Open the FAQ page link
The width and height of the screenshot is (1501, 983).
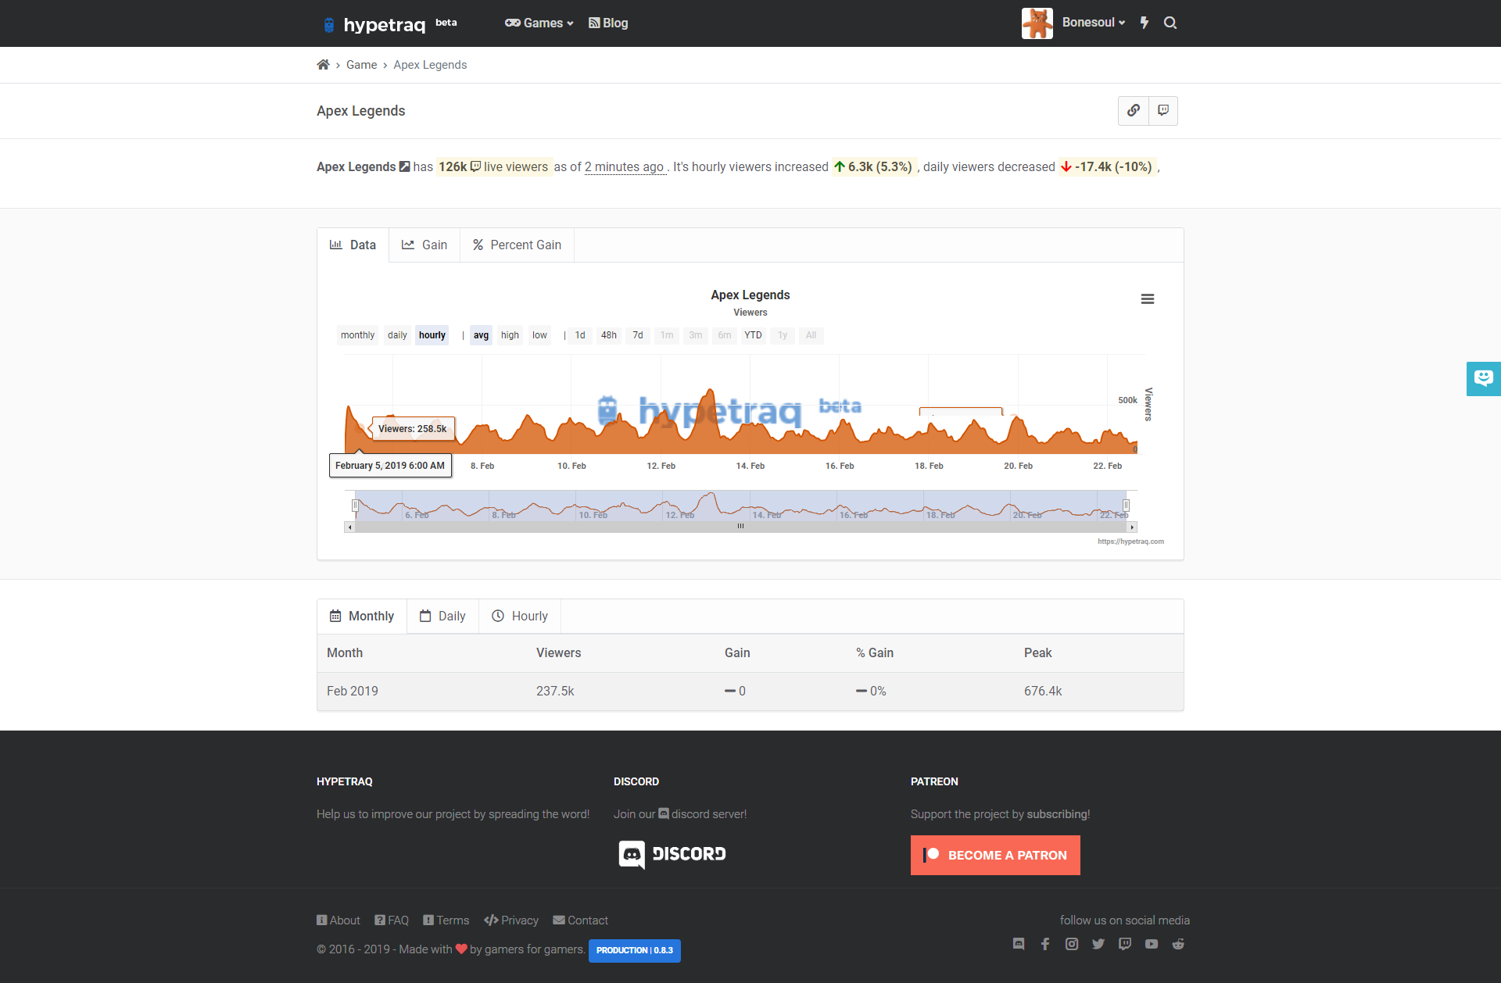(392, 920)
